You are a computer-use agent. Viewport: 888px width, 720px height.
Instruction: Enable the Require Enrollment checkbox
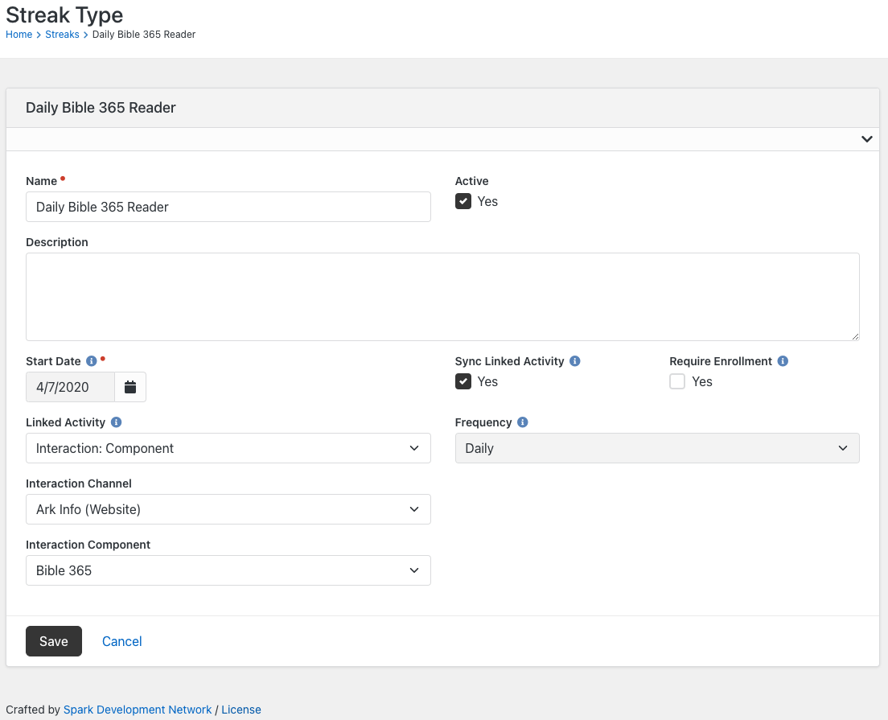click(677, 381)
